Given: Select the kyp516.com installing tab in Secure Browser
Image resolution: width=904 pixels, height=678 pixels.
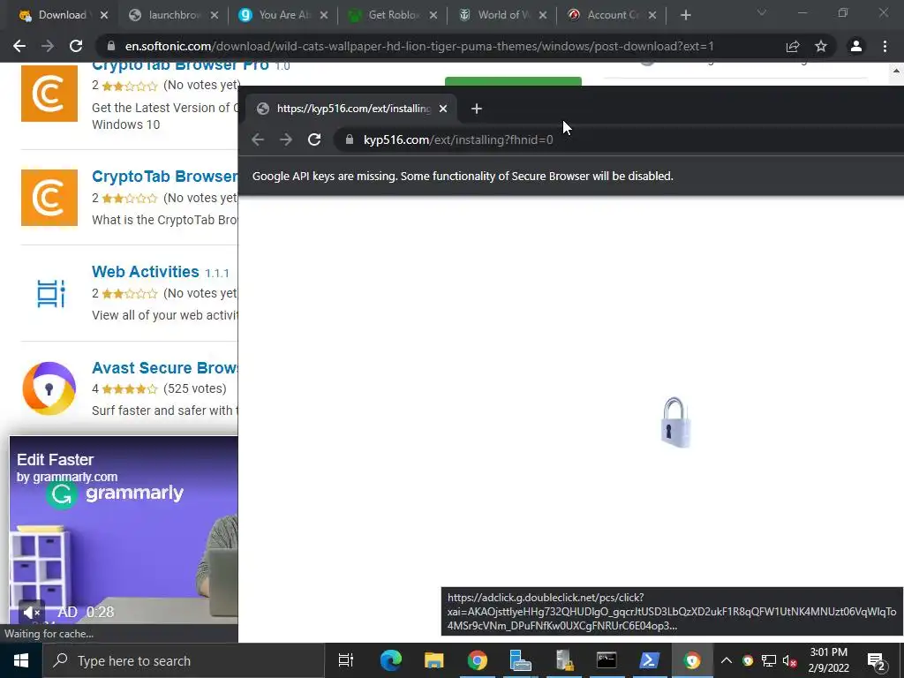Looking at the screenshot, I should point(353,109).
